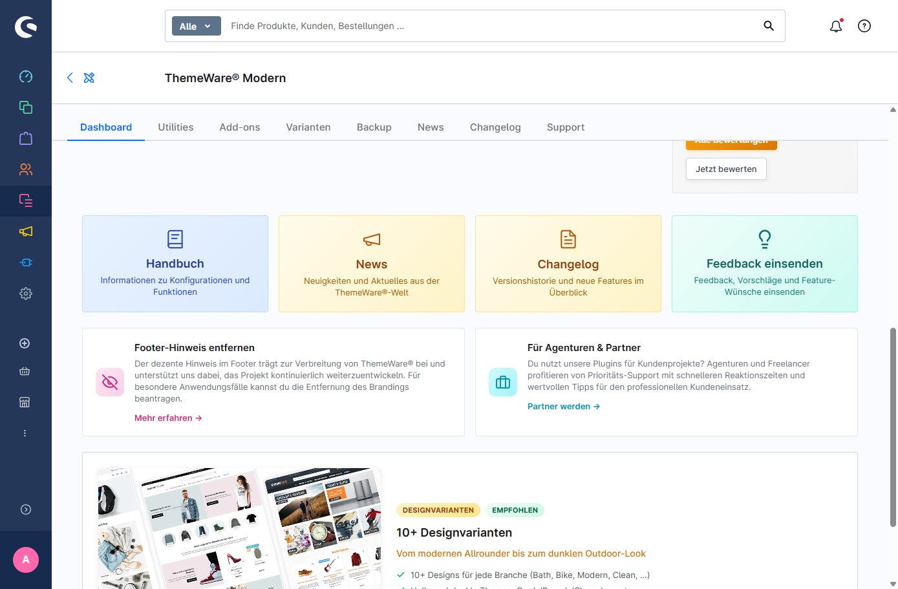Click the crossed-eye Footer-Hinweis icon
Image resolution: width=898 pixels, height=589 pixels.
pos(110,382)
